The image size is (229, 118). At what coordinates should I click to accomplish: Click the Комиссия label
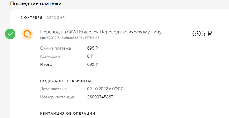[x=50, y=56]
